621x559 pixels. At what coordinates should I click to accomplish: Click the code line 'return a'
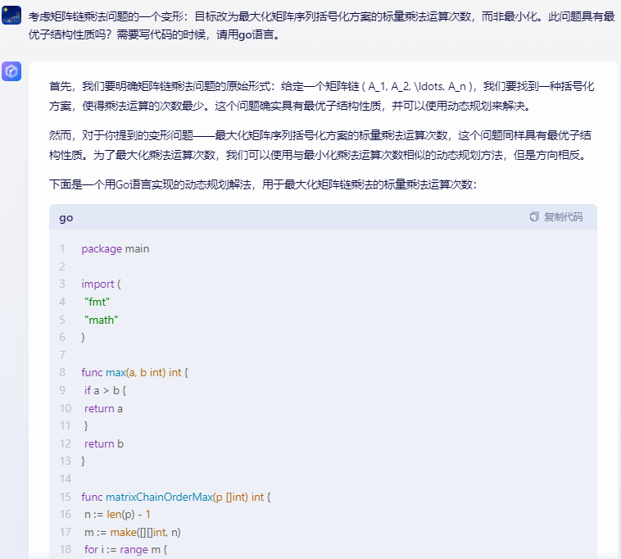(x=103, y=408)
